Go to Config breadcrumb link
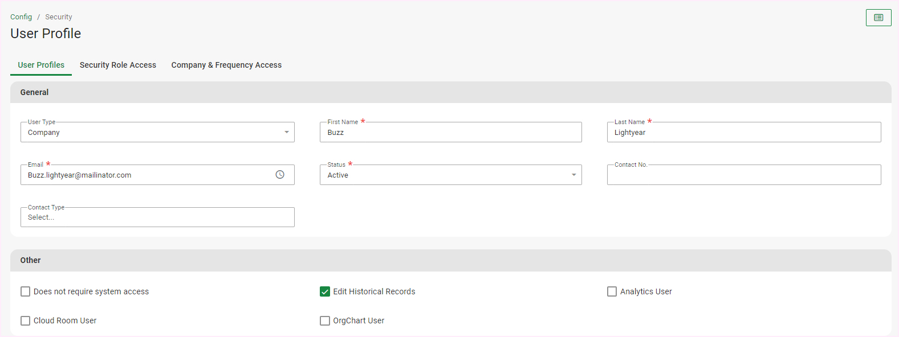899x337 pixels. [21, 17]
